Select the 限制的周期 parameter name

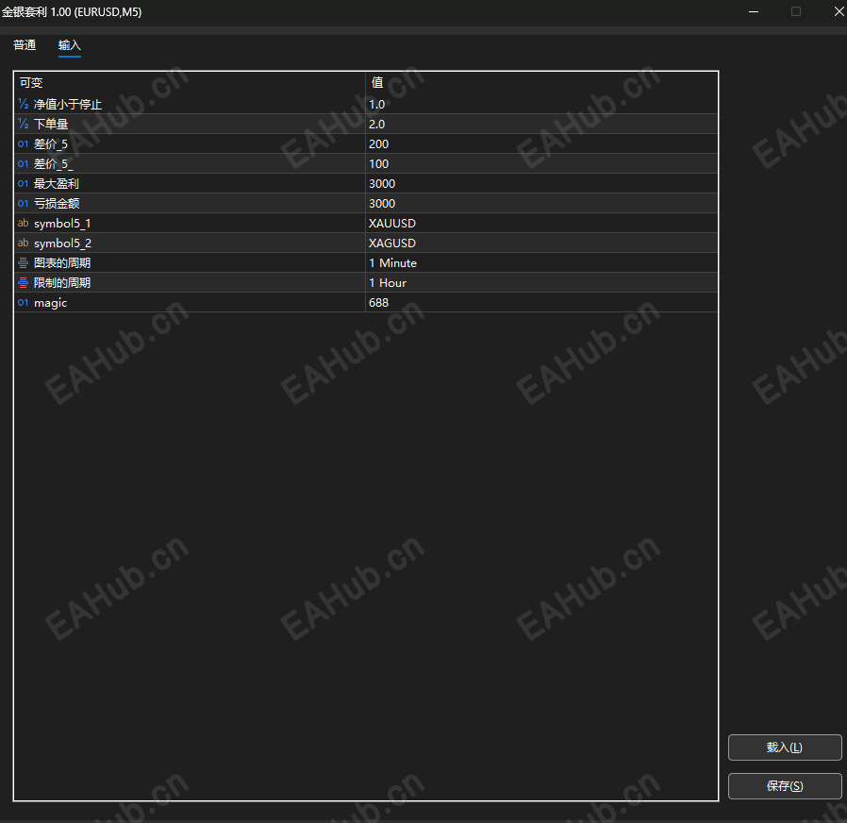click(62, 282)
